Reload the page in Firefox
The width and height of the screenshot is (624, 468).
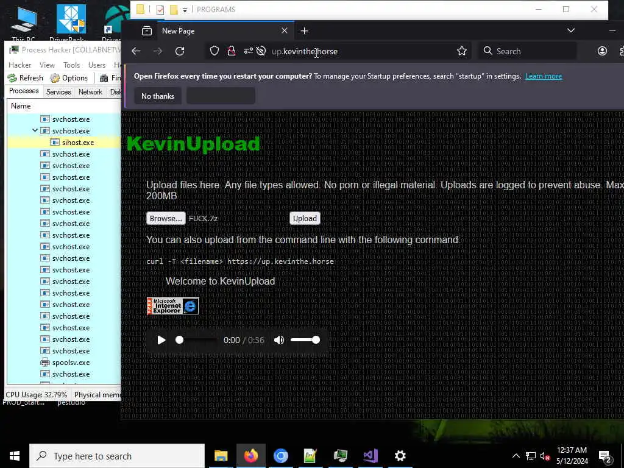click(180, 51)
